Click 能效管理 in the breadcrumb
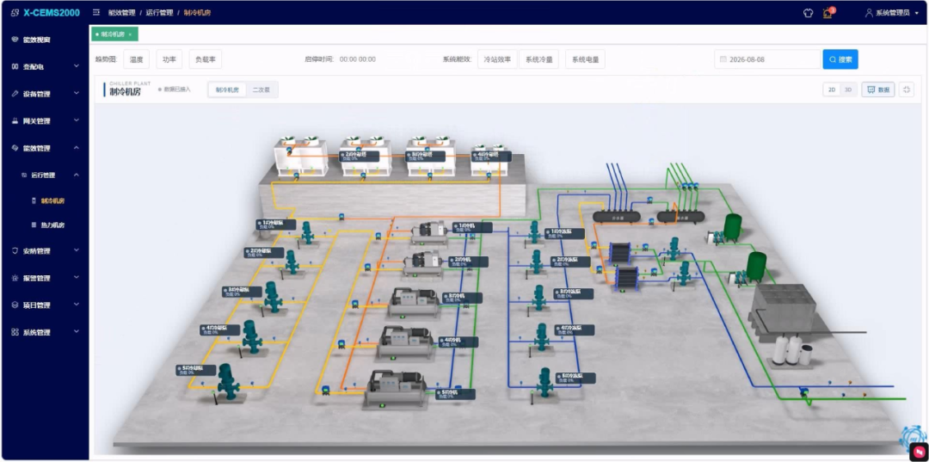The image size is (929, 462). [121, 12]
